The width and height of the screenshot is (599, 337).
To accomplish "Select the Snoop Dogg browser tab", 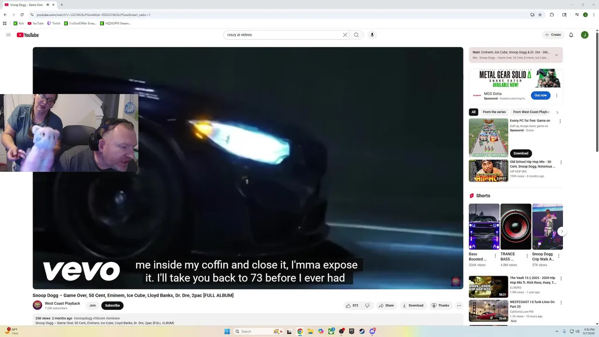I will (x=29, y=5).
